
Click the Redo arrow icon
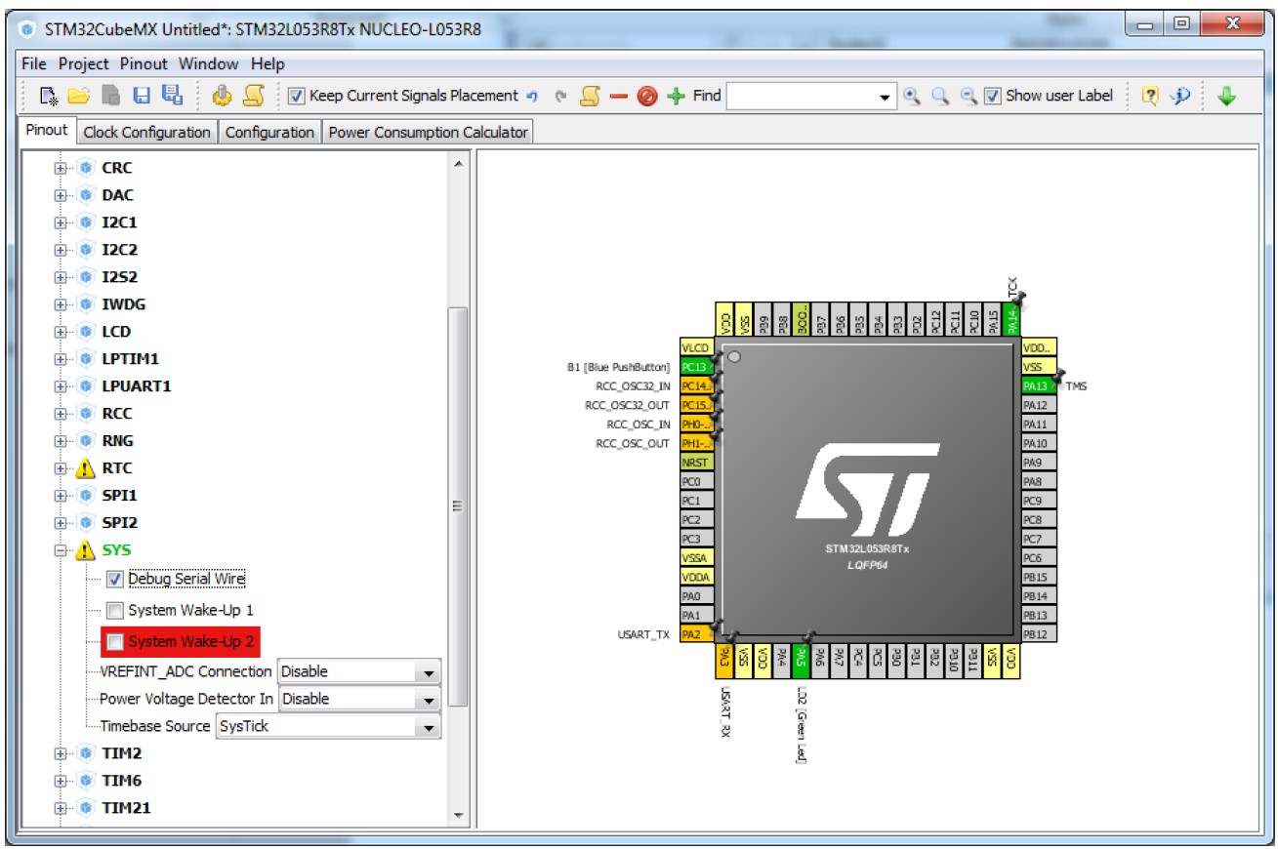[560, 96]
